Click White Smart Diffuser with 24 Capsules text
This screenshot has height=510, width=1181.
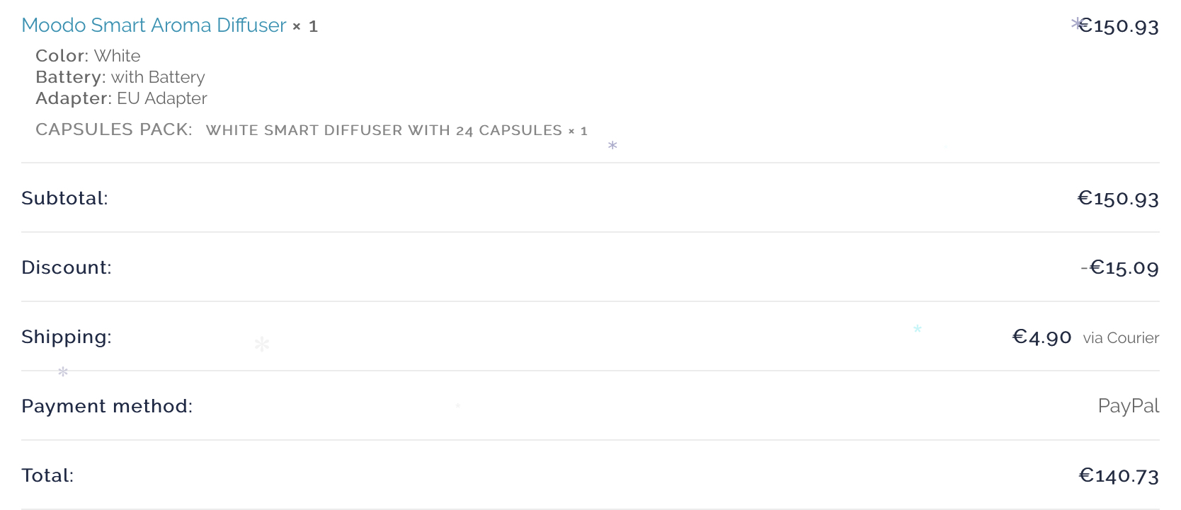click(384, 131)
